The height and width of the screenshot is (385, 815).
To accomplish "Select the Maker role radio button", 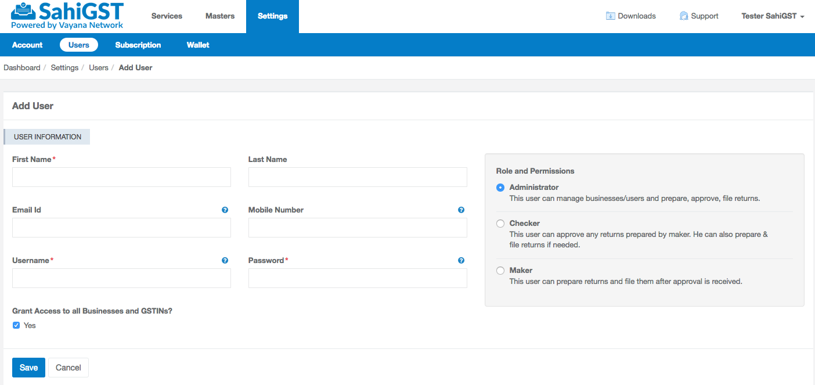I will pyautogui.click(x=500, y=271).
